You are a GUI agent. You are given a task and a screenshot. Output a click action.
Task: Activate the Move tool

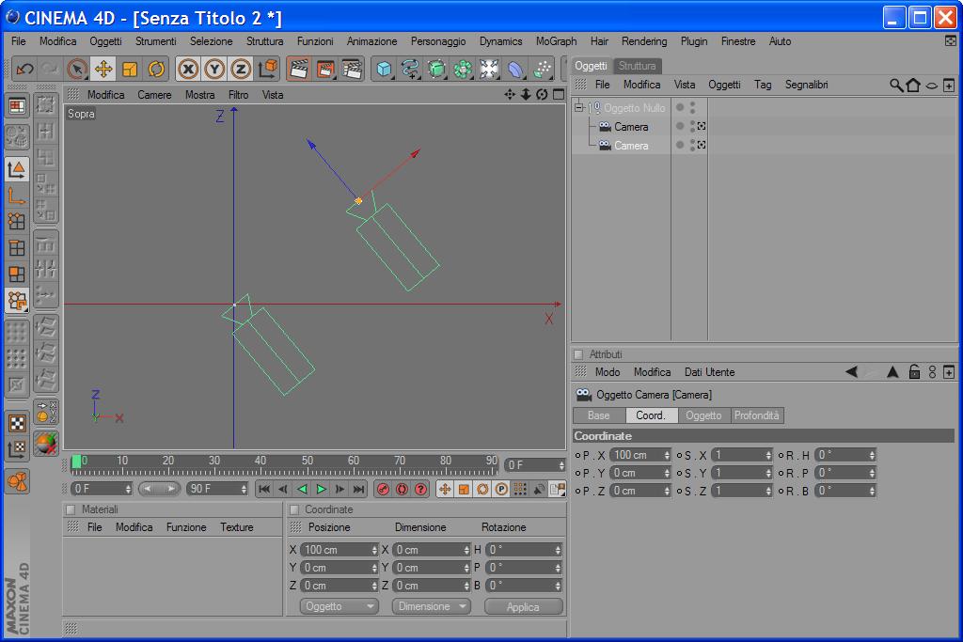click(x=103, y=69)
